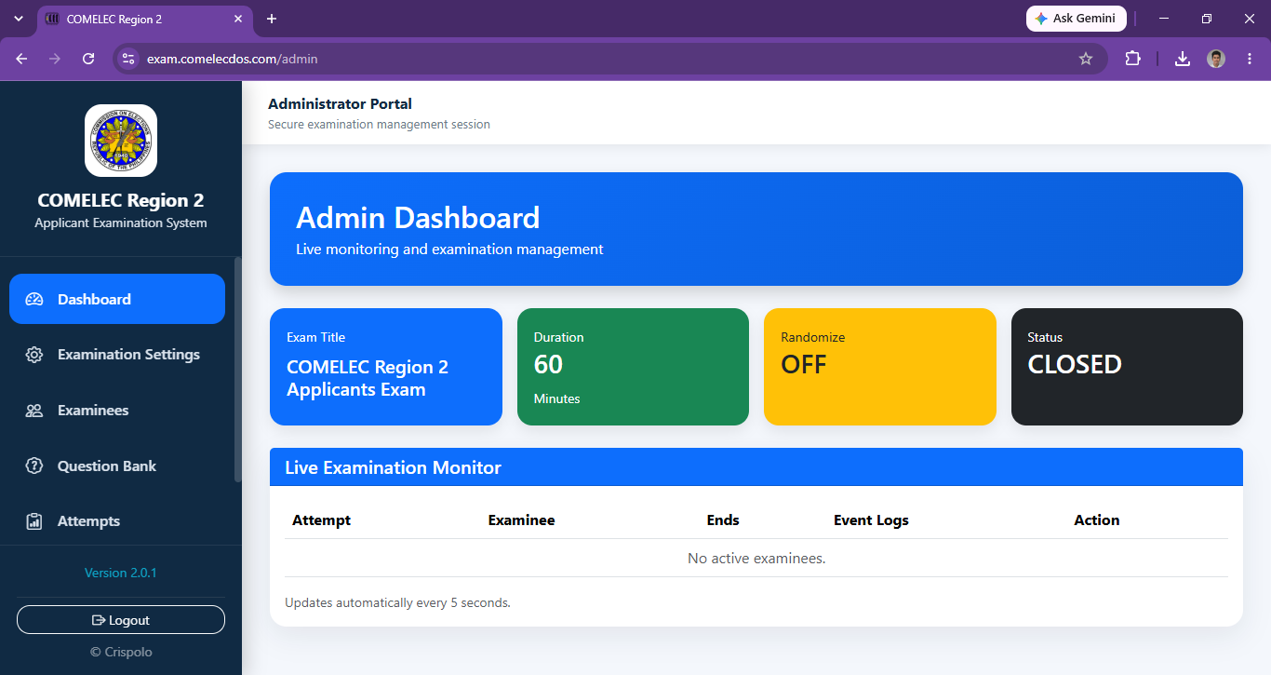Go to the Examinees page

[x=117, y=411]
